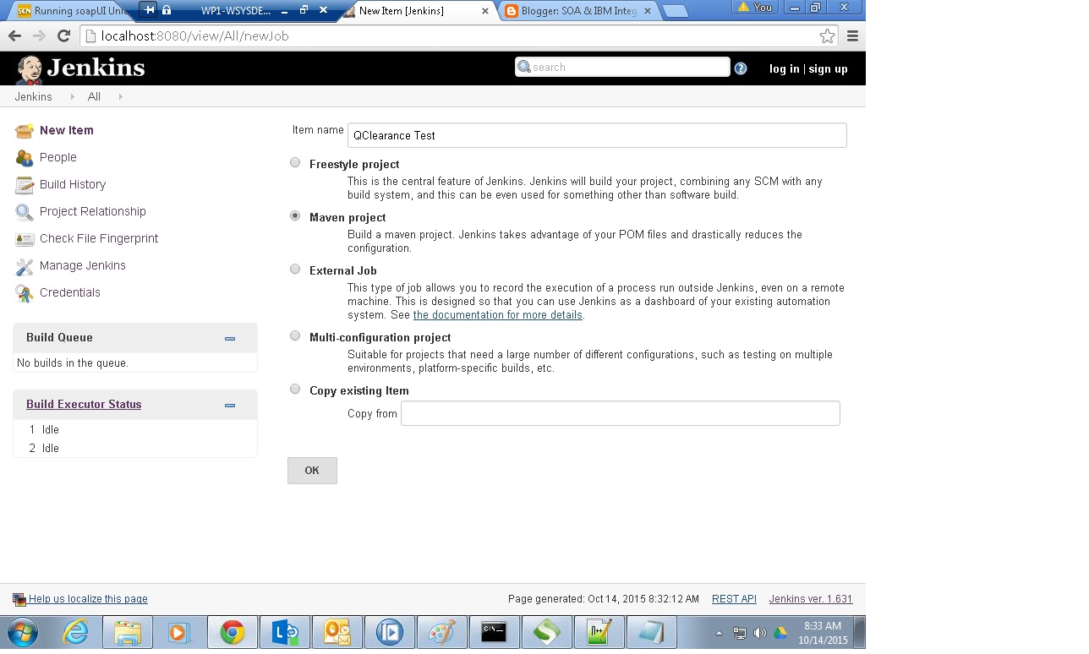1089x654 pixels.
Task: Open Help us localize this page
Action: click(88, 599)
